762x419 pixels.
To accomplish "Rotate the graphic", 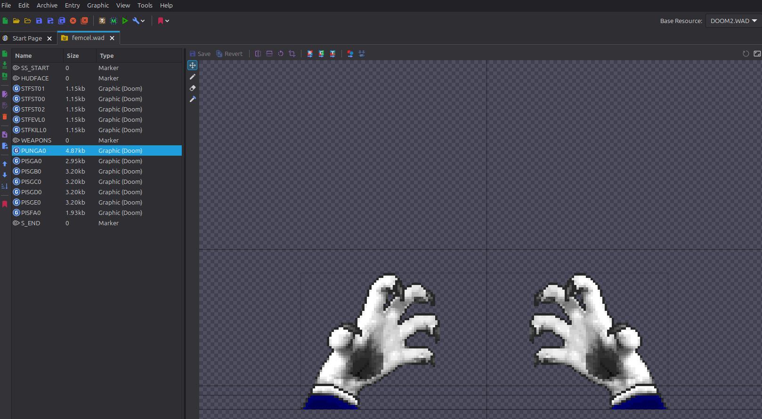I will click(x=281, y=54).
